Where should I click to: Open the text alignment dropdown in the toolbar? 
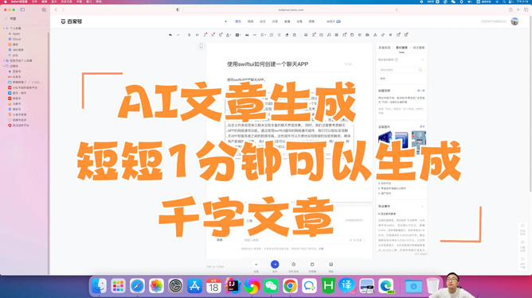(263, 35)
